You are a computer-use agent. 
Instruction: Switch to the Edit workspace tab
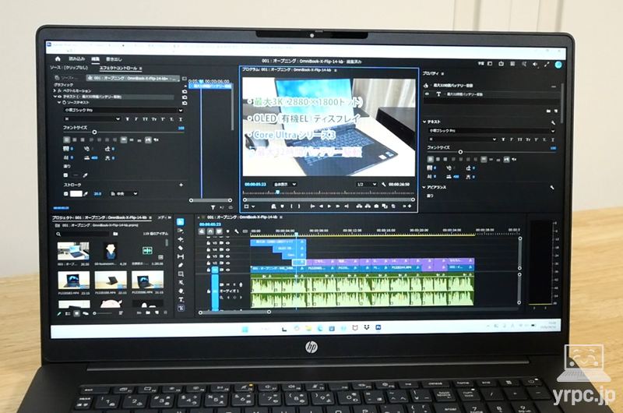click(95, 58)
